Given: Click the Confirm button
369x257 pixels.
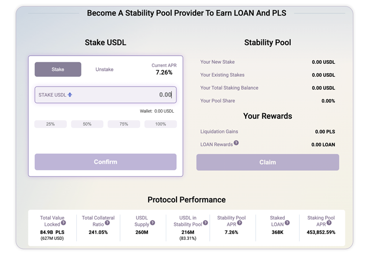Looking at the screenshot, I should (x=106, y=162).
